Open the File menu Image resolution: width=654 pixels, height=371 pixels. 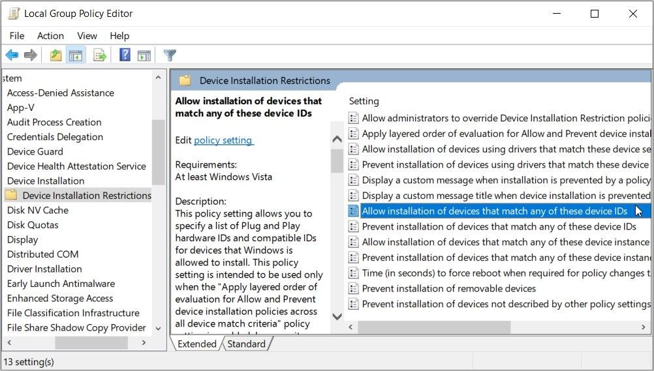[x=17, y=36]
